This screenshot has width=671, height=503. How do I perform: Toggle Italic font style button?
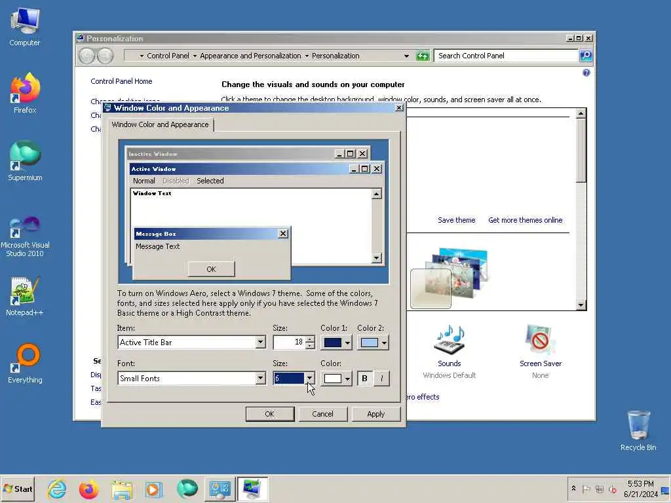click(x=381, y=379)
